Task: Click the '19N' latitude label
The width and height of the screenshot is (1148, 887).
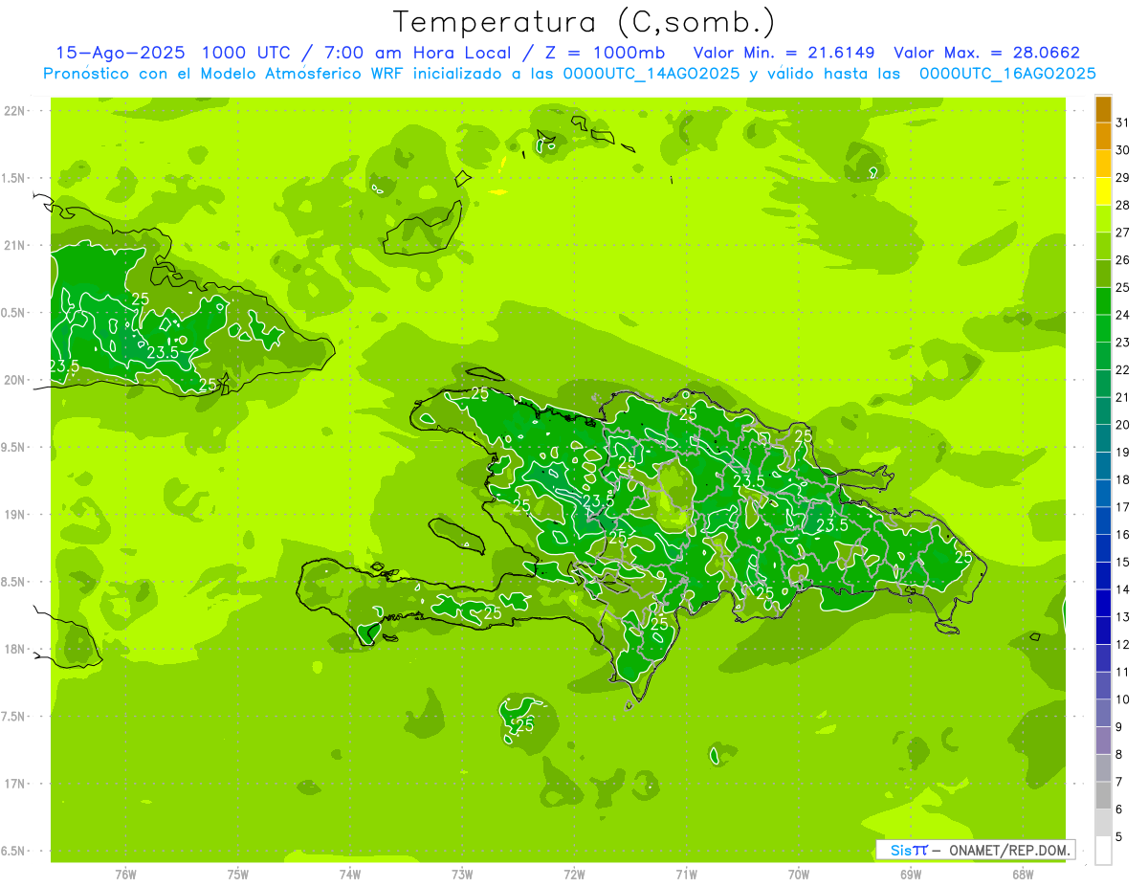Action: point(15,514)
